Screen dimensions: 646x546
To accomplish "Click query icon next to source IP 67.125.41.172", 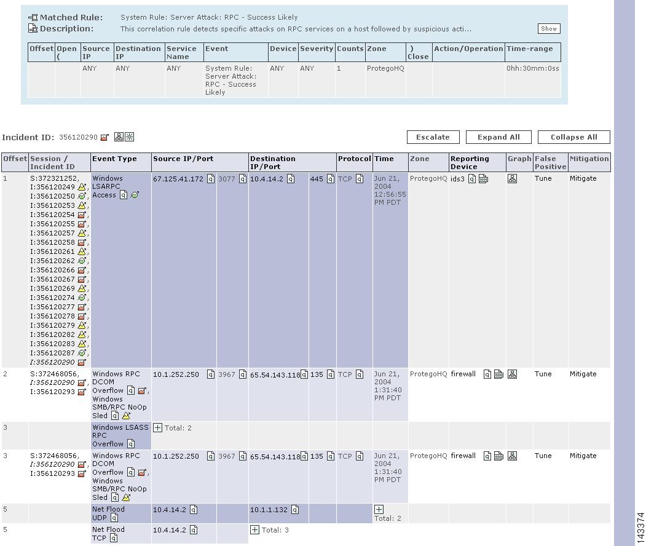I will click(x=211, y=179).
